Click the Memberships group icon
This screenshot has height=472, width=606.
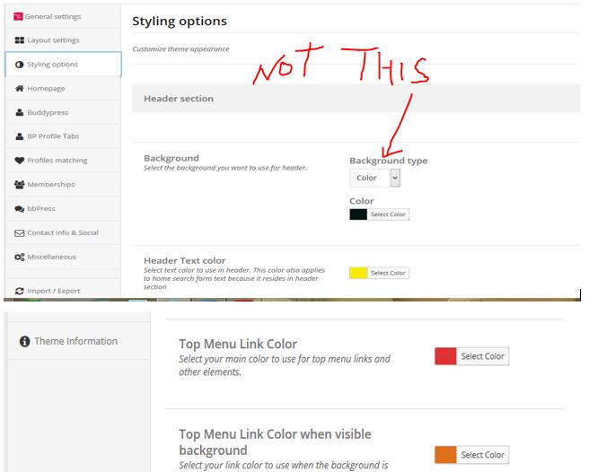(x=20, y=185)
